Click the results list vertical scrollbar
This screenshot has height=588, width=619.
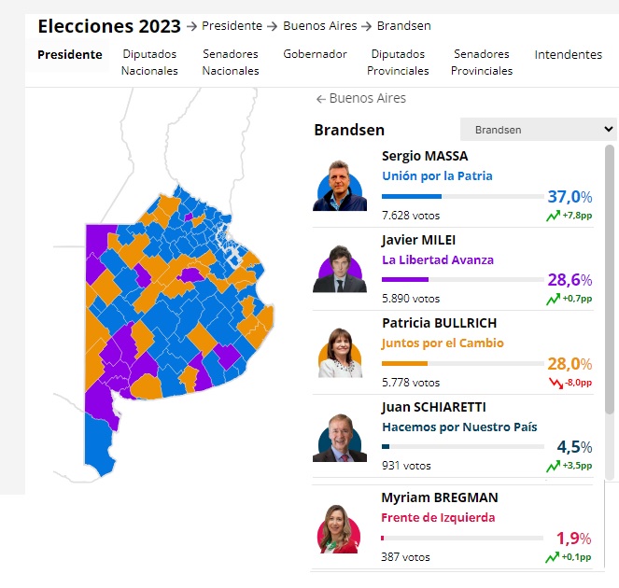[610, 279]
